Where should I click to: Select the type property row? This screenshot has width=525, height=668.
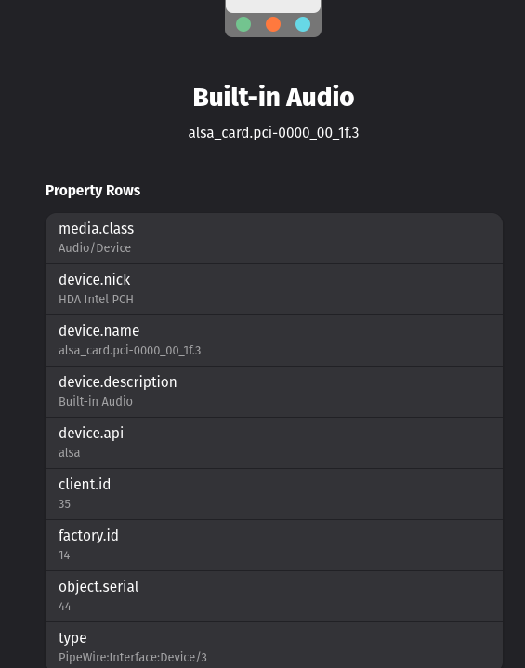coord(274,645)
